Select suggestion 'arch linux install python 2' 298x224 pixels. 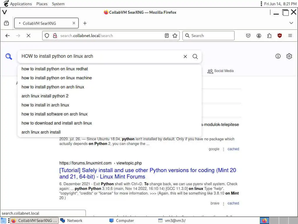[109, 96]
